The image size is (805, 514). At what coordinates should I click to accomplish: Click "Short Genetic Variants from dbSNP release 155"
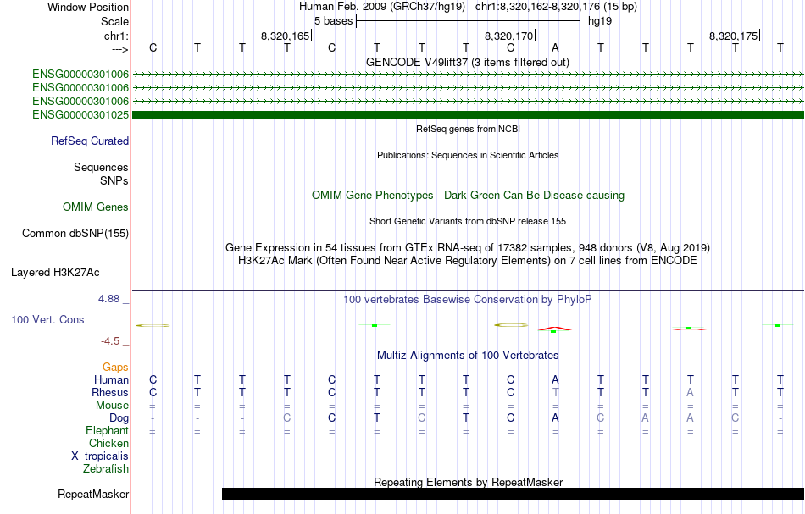[x=468, y=221]
